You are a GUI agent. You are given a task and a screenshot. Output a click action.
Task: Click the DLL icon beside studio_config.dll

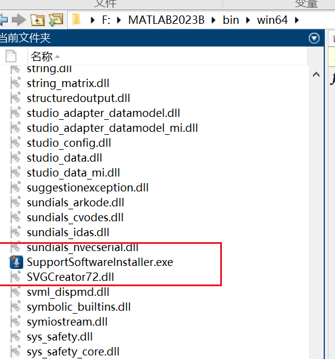click(x=15, y=143)
